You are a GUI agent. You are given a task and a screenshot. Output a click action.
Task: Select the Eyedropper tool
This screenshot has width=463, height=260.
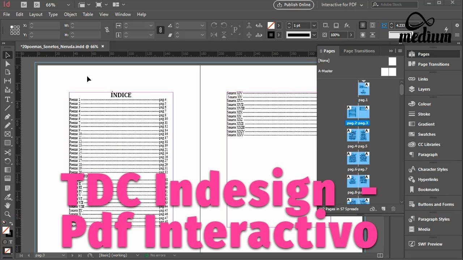coord(7,197)
